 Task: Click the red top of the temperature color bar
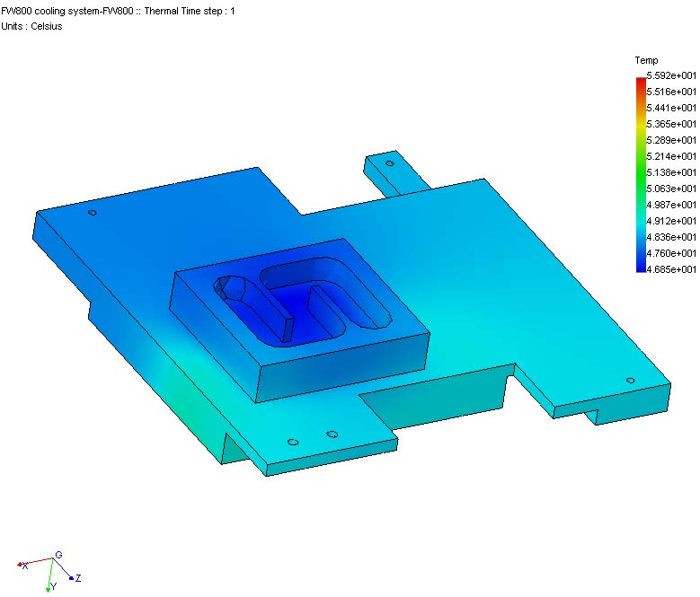pos(640,83)
